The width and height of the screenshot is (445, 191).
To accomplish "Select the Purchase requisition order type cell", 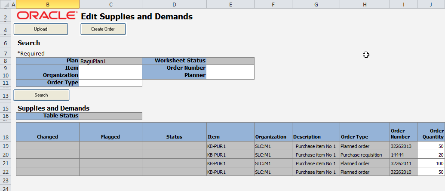I will coord(365,155).
